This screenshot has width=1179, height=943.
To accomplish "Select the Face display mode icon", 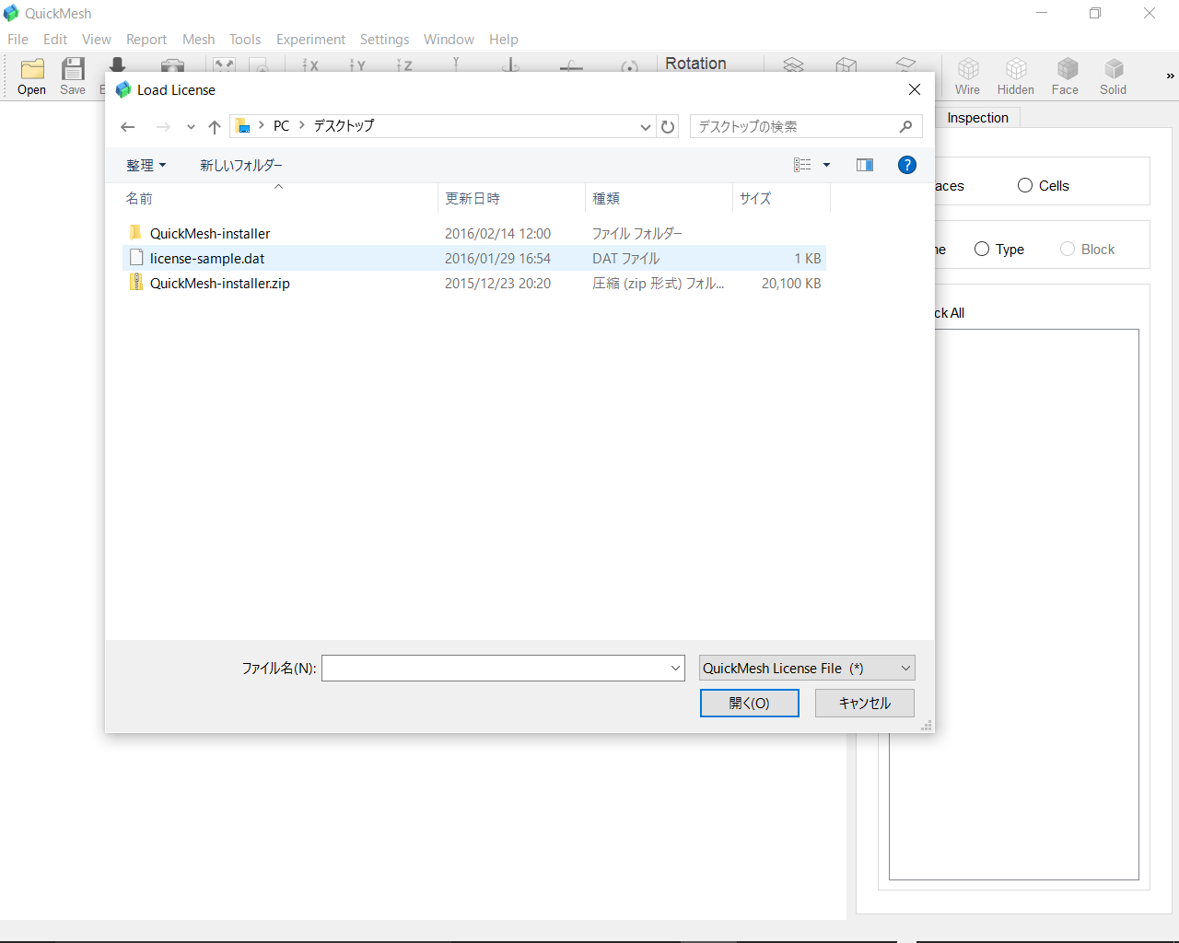I will [x=1065, y=76].
